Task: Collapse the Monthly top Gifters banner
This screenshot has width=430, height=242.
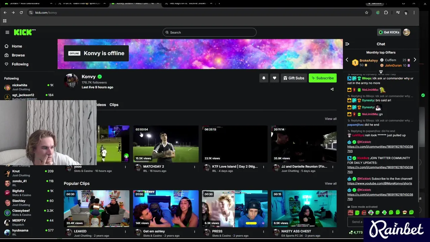Action: (381, 72)
